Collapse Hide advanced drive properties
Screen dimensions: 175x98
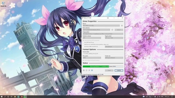[91, 40]
